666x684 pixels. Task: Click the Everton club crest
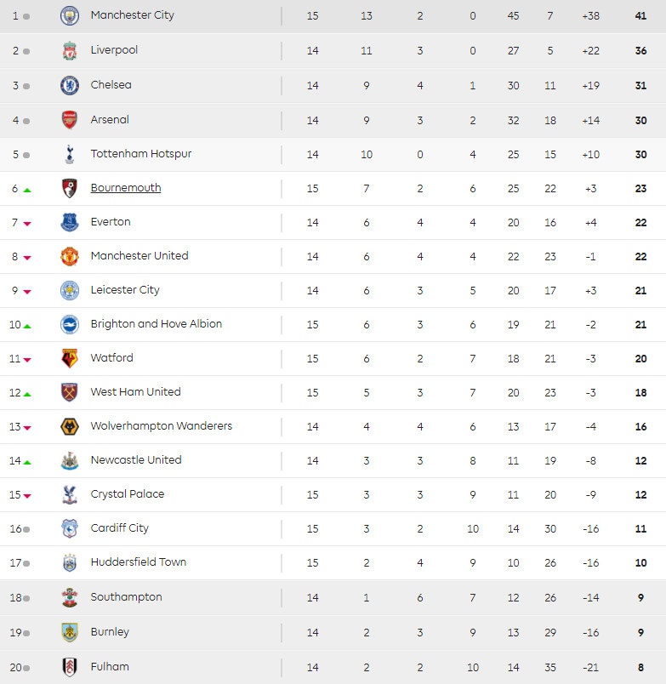pos(70,222)
